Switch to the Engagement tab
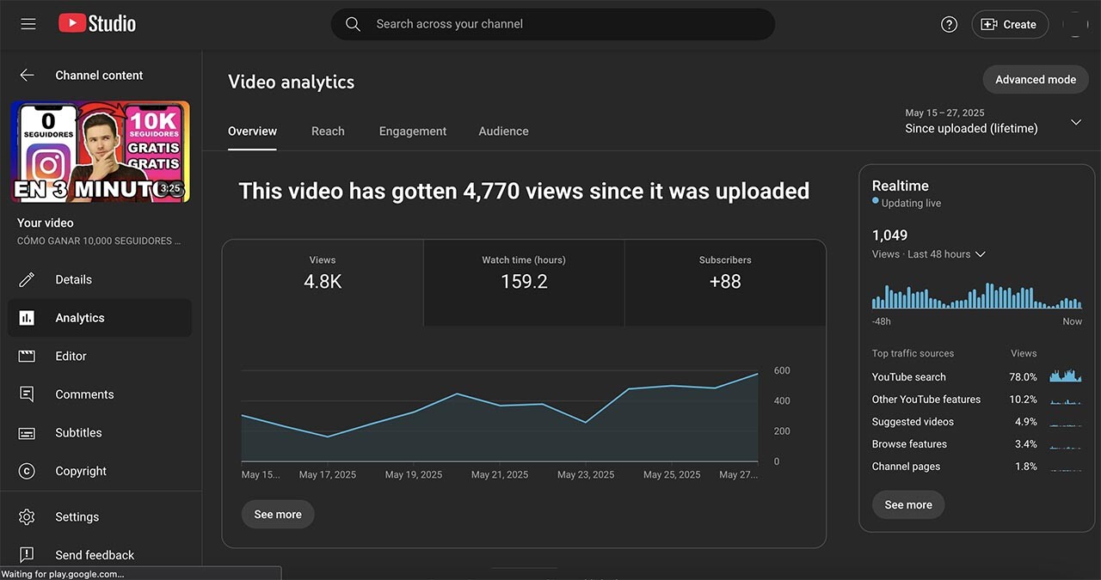Viewport: 1101px width, 580px height. coord(413,131)
